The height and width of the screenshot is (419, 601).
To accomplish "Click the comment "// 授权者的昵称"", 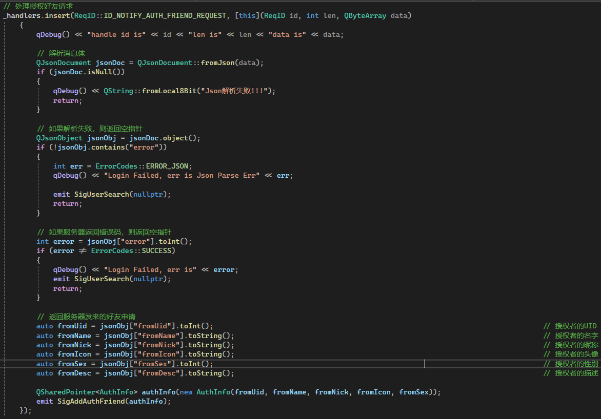I will 571,345.
